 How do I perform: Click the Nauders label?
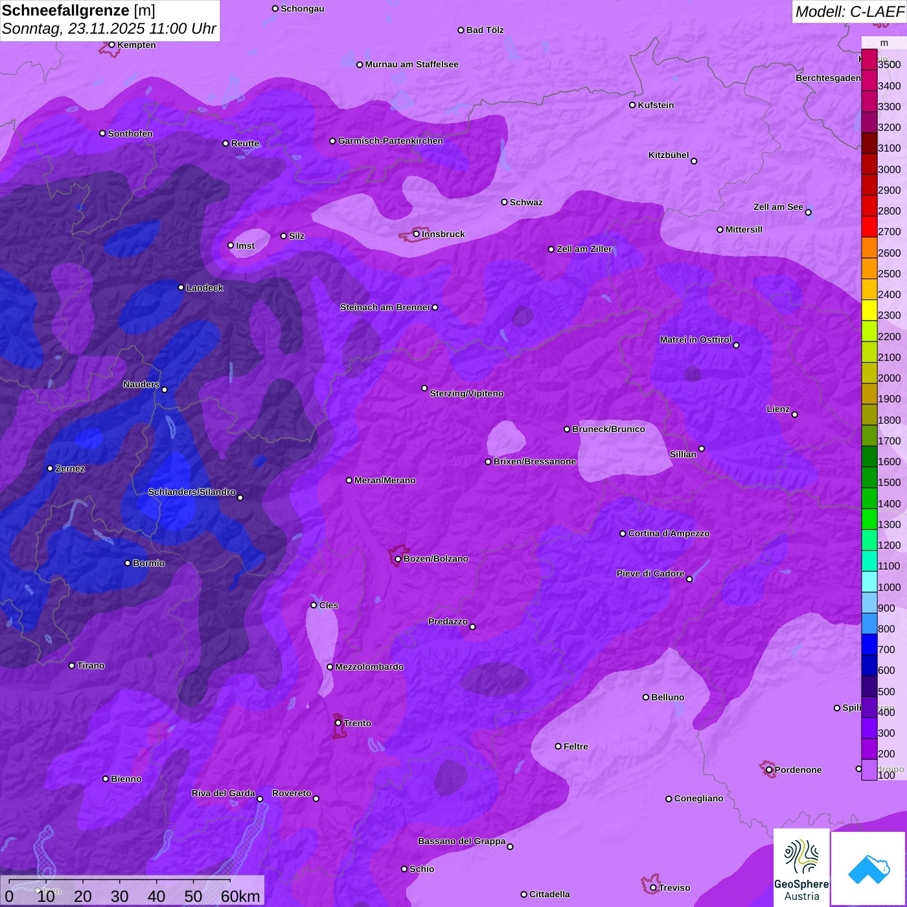(141, 384)
